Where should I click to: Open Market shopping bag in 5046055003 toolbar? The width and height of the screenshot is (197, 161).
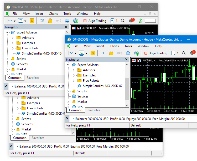[x=111, y=53]
